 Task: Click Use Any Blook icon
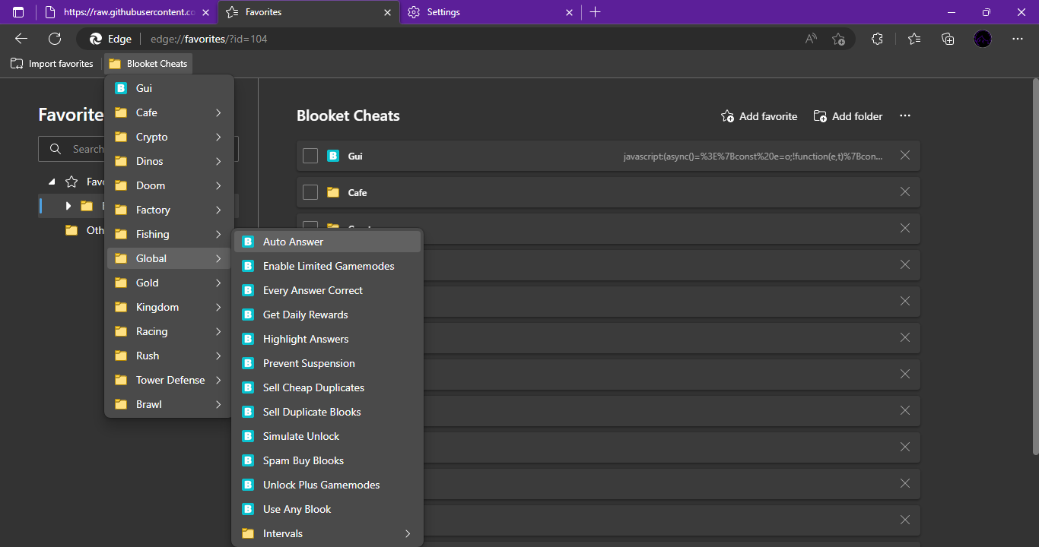(x=248, y=509)
